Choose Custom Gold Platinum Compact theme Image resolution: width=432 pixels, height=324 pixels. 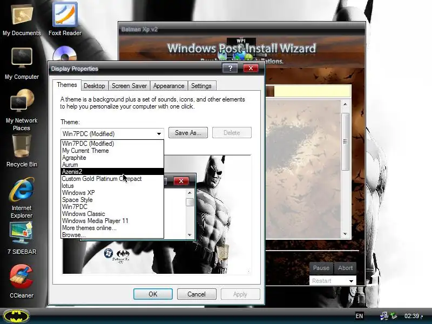pyautogui.click(x=112, y=179)
